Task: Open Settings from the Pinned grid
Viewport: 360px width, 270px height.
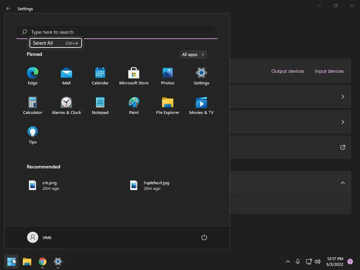Action: [x=201, y=76]
